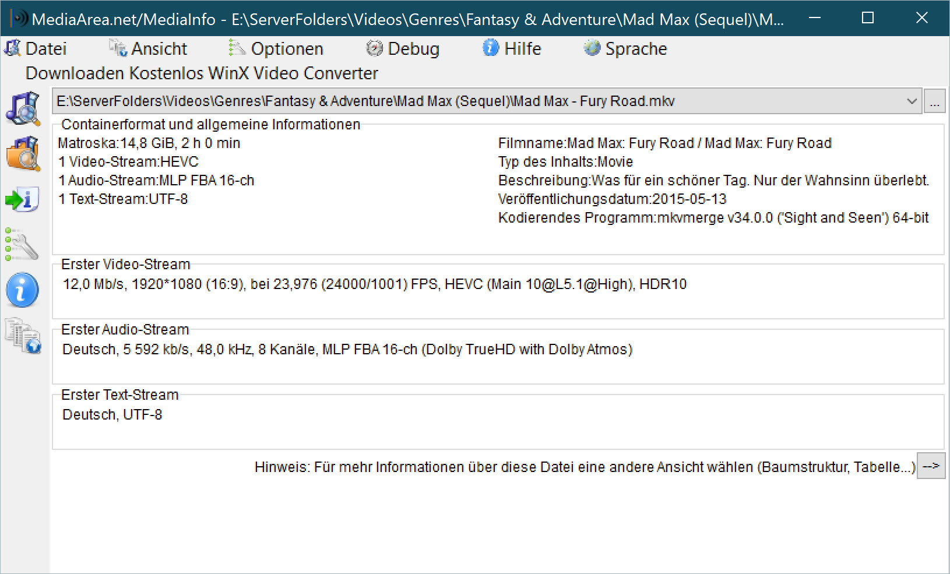This screenshot has height=574, width=950.
Task: Click the website documents icon in sidebar
Action: click(23, 335)
